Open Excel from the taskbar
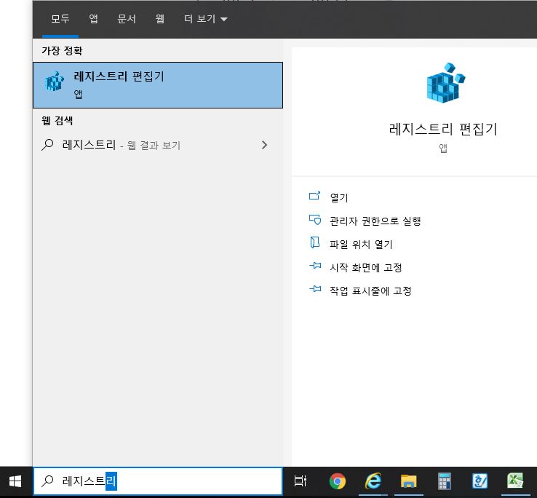Screen dimensions: 537x498 pos(515,481)
